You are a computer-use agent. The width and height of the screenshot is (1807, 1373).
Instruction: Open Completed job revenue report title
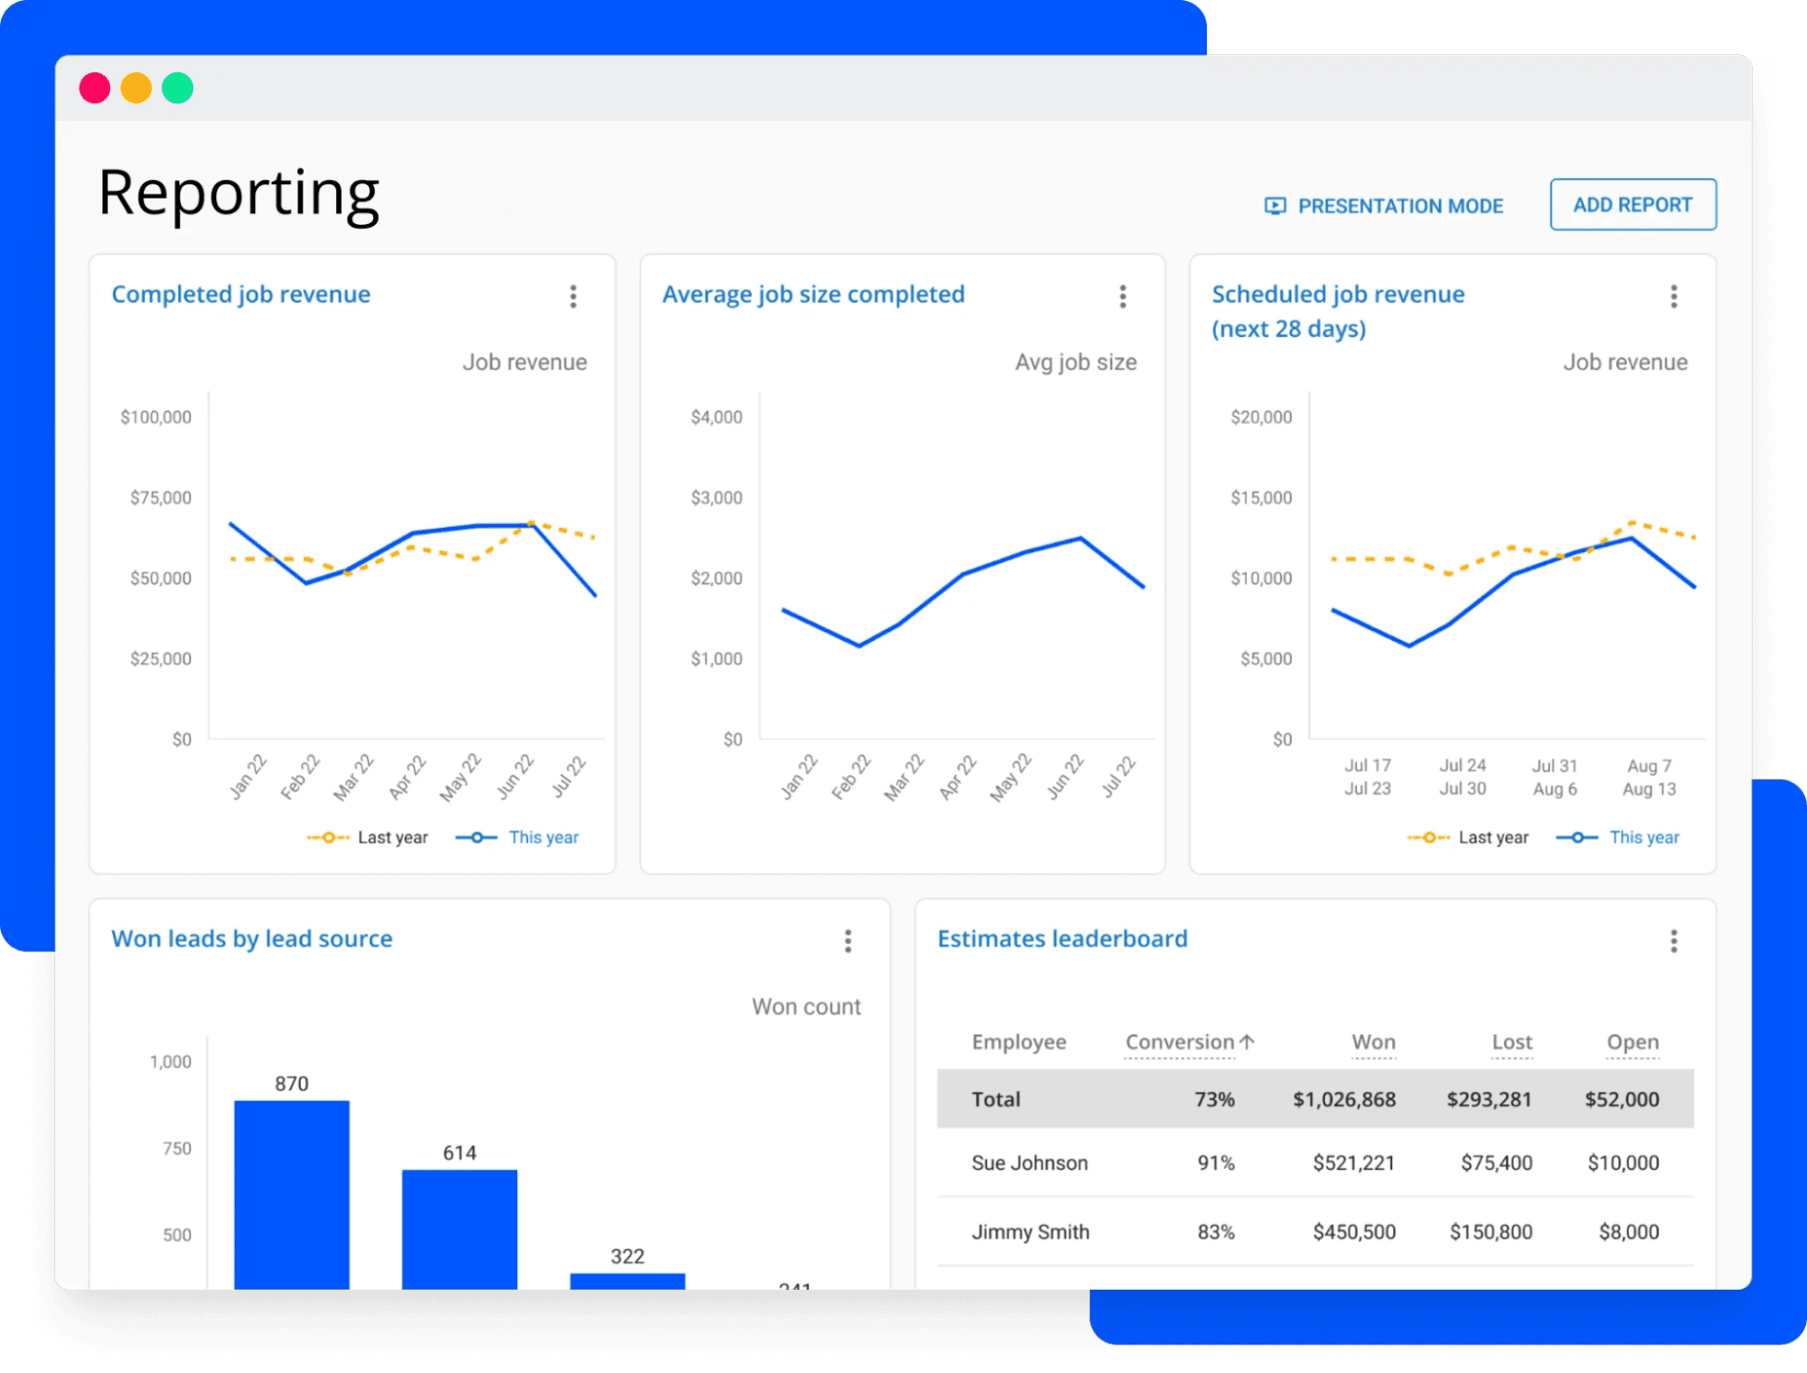(x=240, y=295)
